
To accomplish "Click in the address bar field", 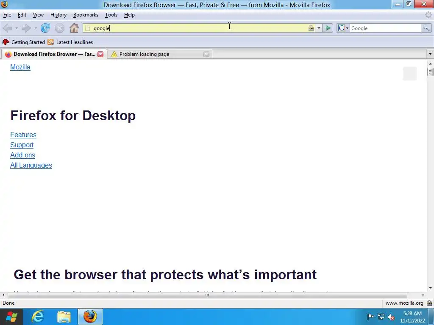I will (199, 28).
